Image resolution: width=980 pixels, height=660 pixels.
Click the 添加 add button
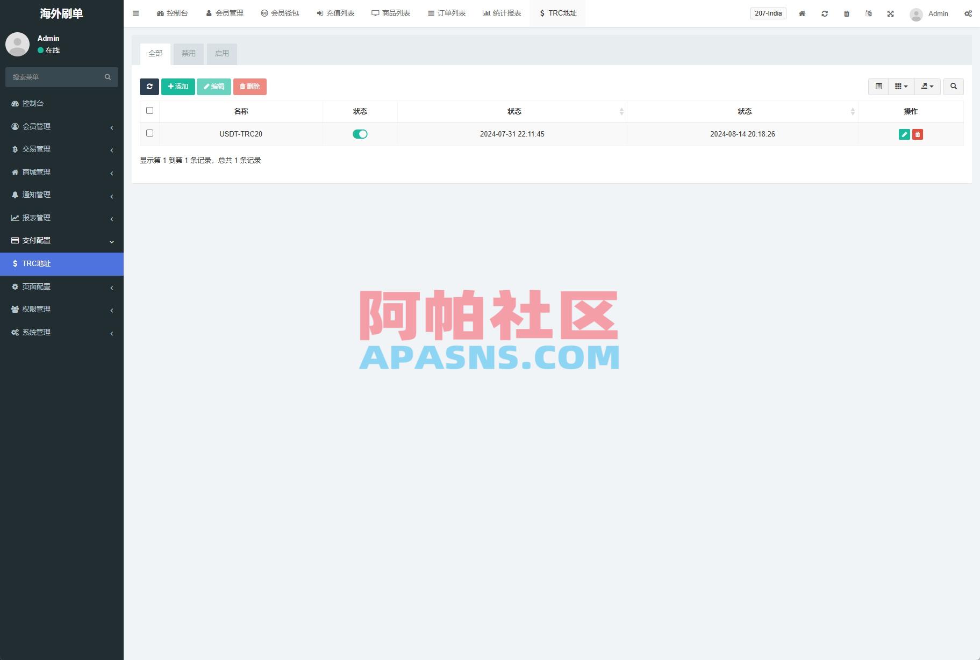[178, 87]
